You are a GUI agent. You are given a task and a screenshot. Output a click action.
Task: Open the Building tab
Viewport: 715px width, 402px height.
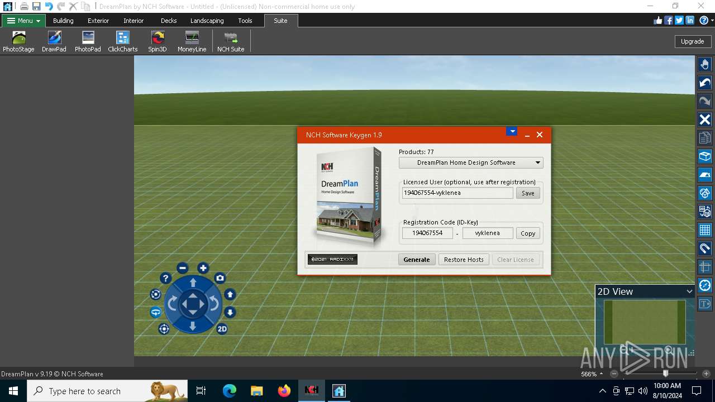click(x=63, y=21)
